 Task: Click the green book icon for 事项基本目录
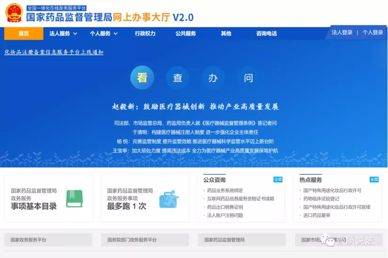(x=74, y=199)
